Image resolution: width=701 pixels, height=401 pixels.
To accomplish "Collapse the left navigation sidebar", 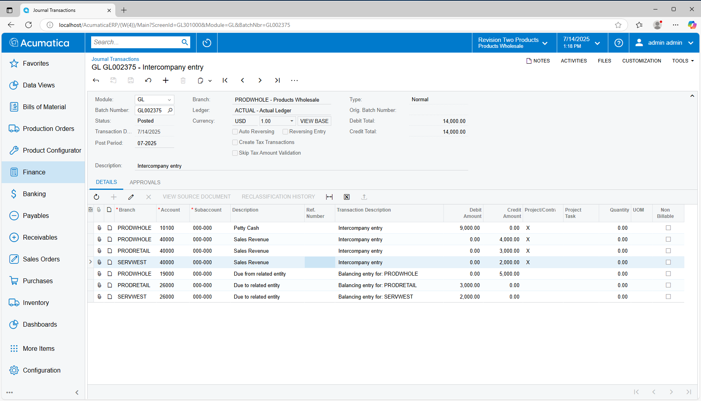I will click(77, 392).
